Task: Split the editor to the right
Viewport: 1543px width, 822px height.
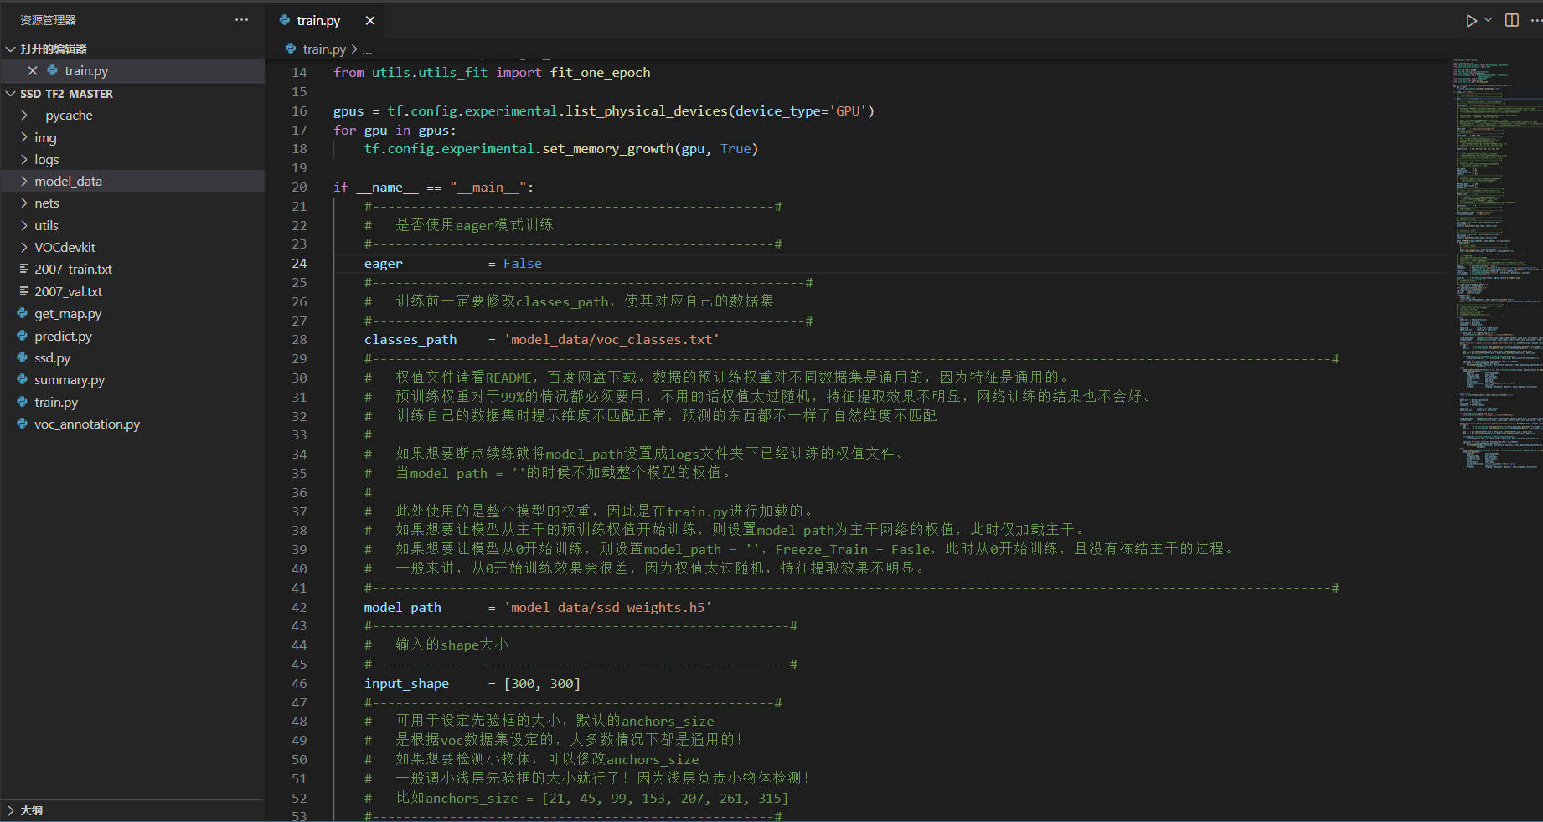Action: [1512, 20]
